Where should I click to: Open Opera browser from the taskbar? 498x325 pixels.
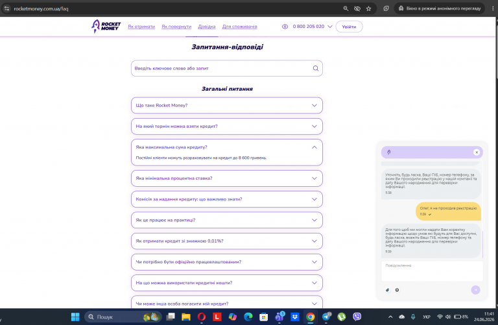202,317
